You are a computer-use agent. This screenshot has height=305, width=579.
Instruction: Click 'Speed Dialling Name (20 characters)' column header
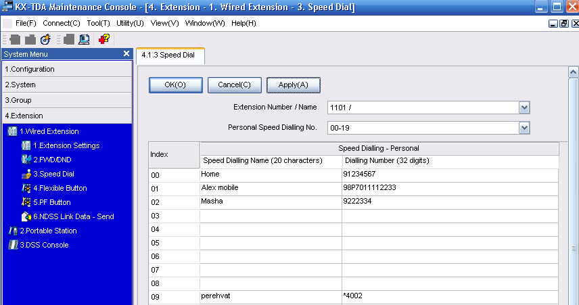(x=271, y=161)
